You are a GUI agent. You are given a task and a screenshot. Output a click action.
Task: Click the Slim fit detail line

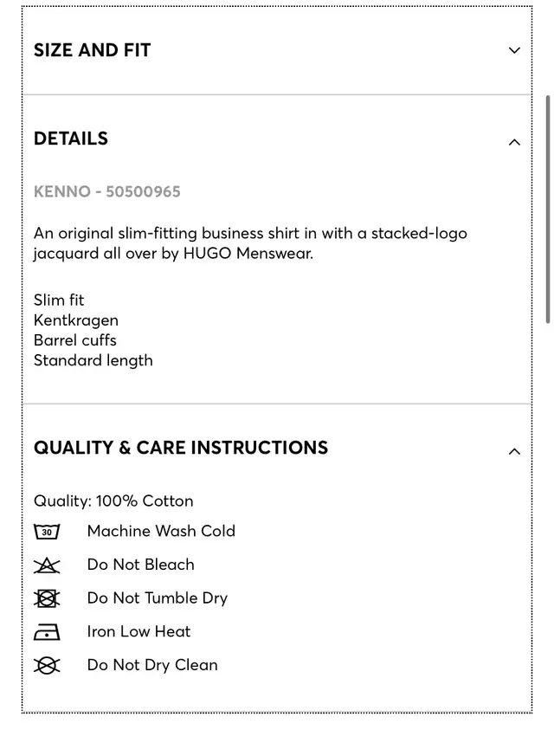tap(59, 300)
